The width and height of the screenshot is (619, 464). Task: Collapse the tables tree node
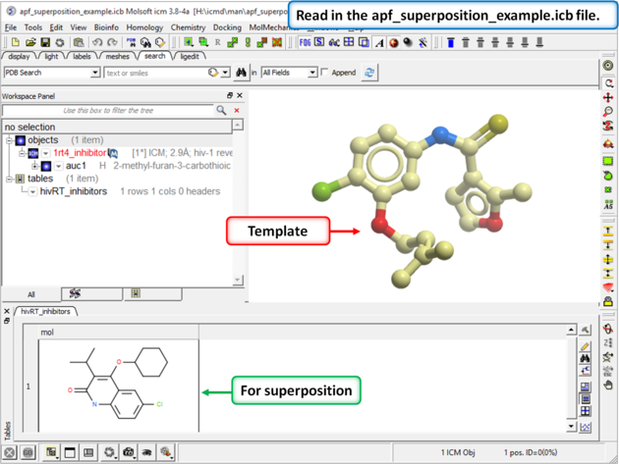point(9,180)
